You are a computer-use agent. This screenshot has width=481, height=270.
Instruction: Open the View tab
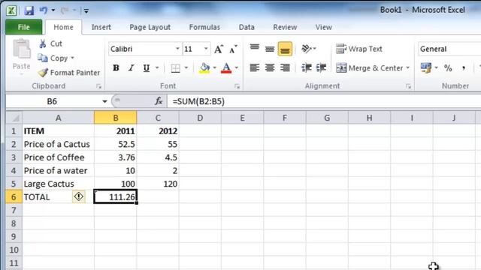[x=324, y=27]
